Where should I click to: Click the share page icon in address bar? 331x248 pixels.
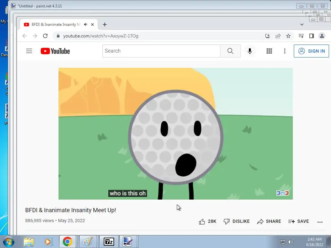pos(278,36)
